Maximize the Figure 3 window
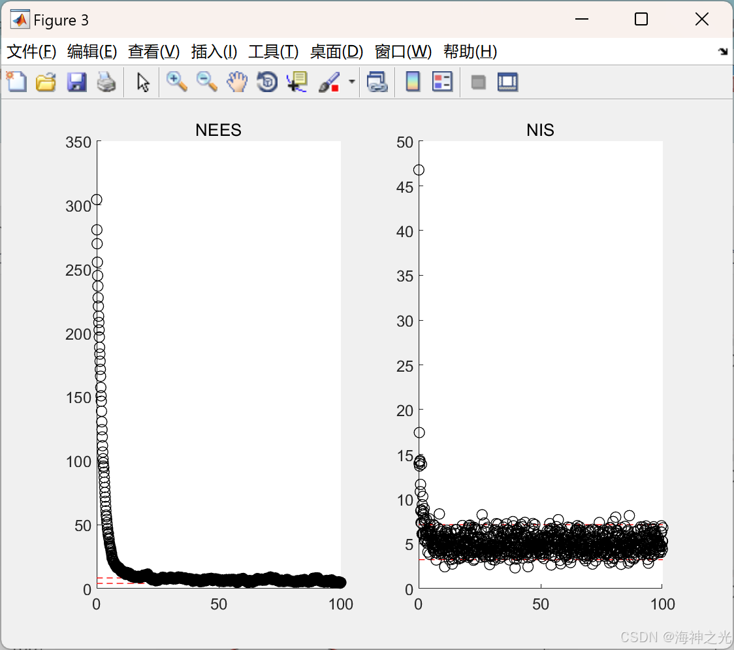Screen dimensions: 734x650 [x=641, y=19]
